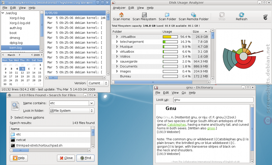Click the System Log Viewer title bar icon
This screenshot has height=165, width=272.
point(3,3)
